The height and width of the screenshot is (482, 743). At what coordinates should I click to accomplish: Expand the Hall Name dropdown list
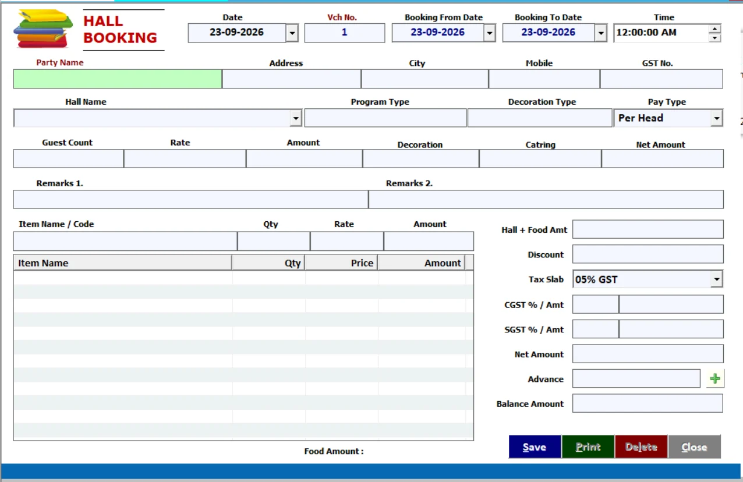[296, 118]
